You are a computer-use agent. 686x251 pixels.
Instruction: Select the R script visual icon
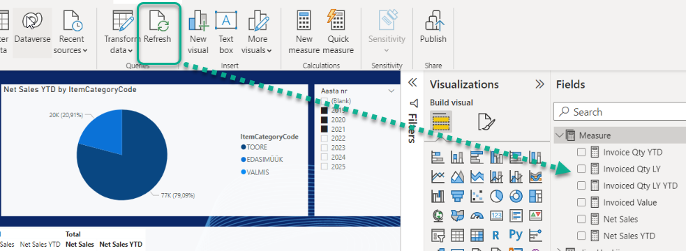[x=495, y=235]
